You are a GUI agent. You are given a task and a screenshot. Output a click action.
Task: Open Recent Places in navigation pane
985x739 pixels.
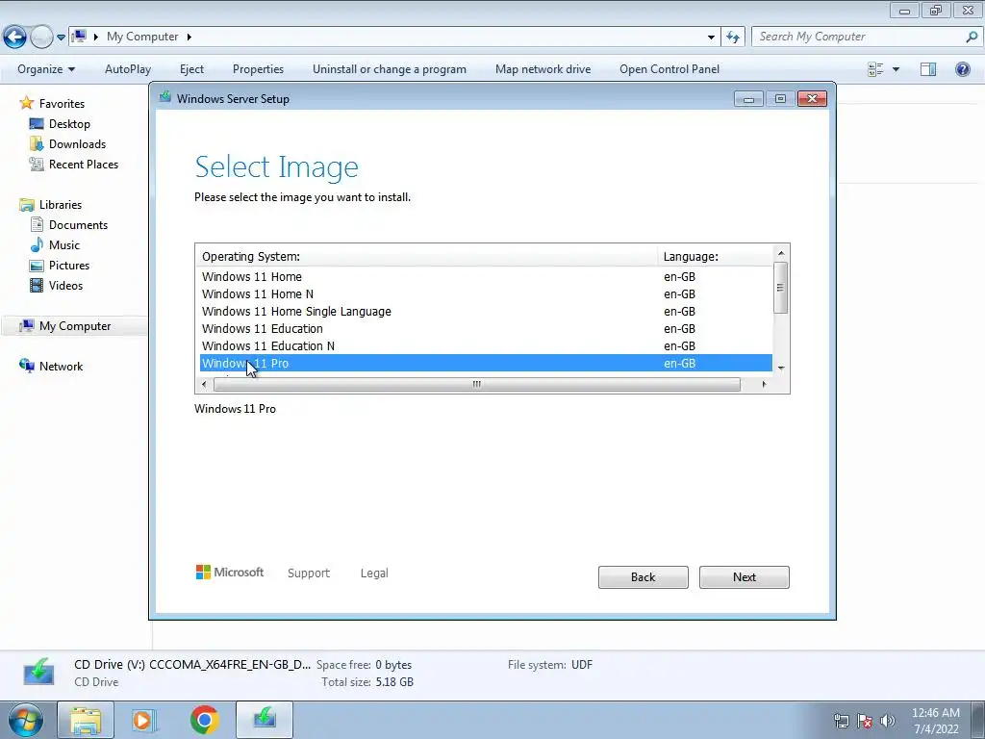[x=84, y=164]
